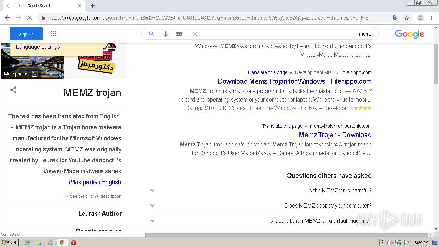Click the red security icon on taskbar
This screenshot has width=439, height=247.
coord(73,243)
